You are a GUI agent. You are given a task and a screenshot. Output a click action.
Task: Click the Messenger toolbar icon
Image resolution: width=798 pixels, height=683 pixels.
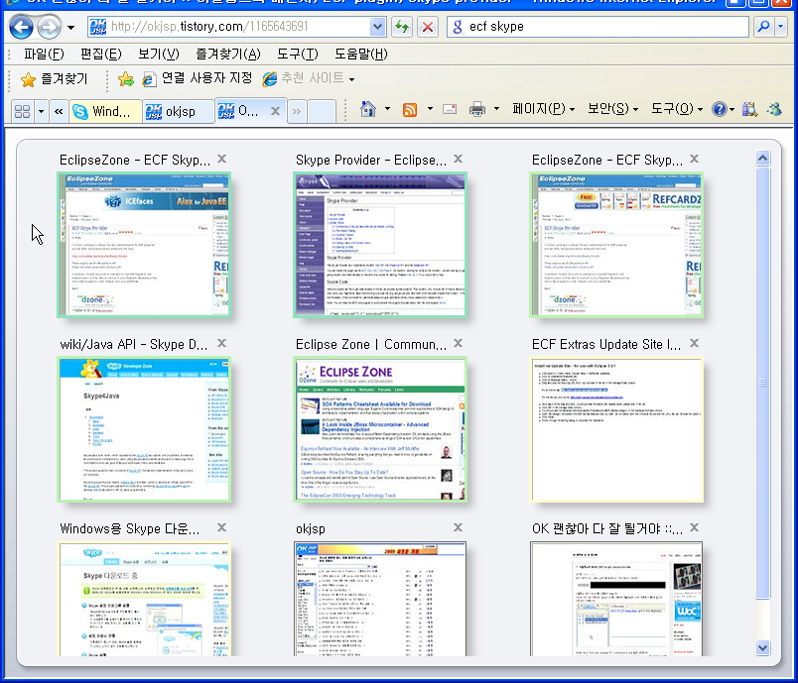[x=774, y=109]
